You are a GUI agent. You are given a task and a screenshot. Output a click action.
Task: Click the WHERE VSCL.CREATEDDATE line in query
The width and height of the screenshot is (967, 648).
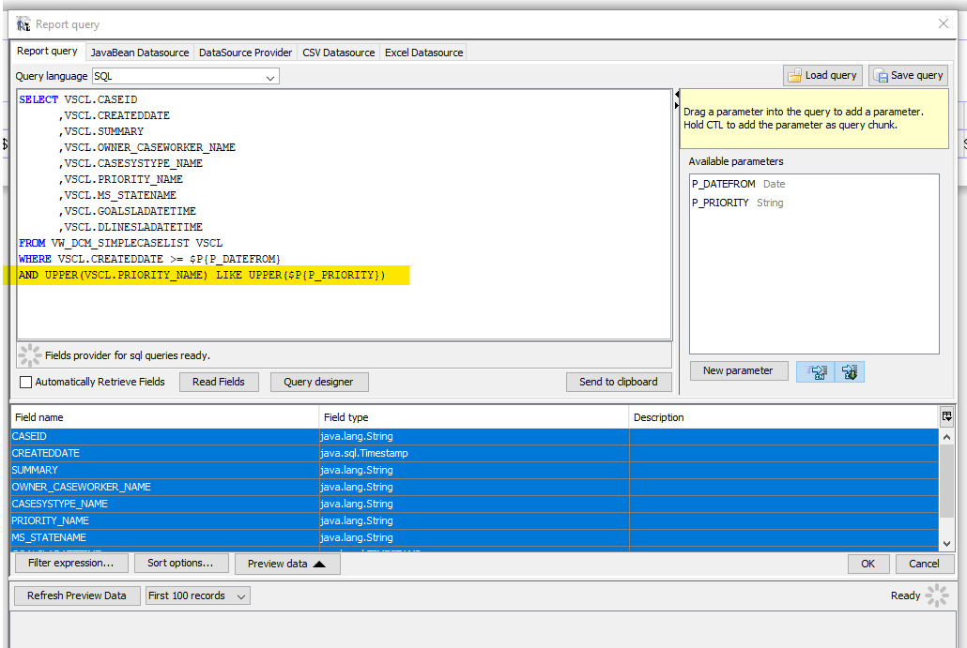tap(149, 260)
